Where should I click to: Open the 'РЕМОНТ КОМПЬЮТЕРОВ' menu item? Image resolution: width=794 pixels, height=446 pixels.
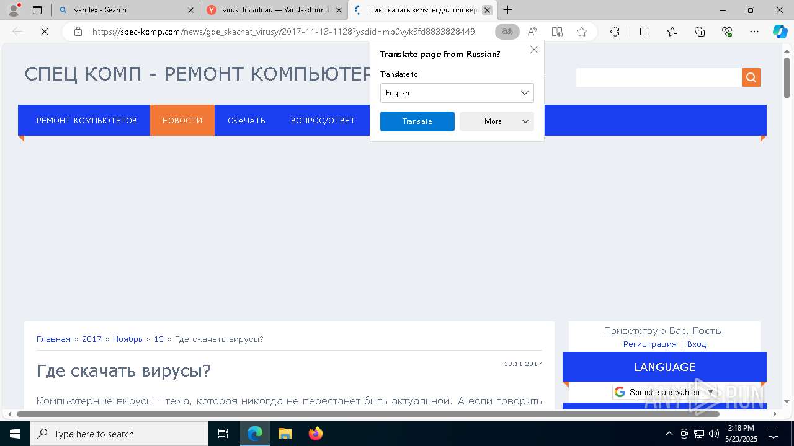(87, 120)
